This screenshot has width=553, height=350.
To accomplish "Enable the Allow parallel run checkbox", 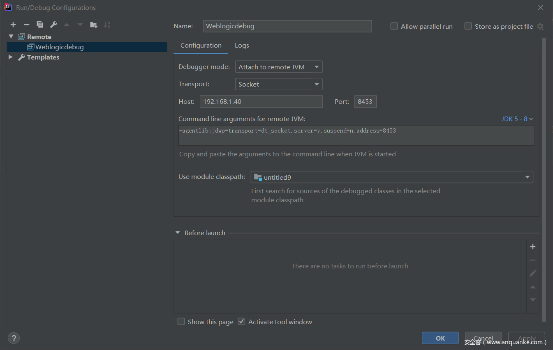I will [394, 26].
